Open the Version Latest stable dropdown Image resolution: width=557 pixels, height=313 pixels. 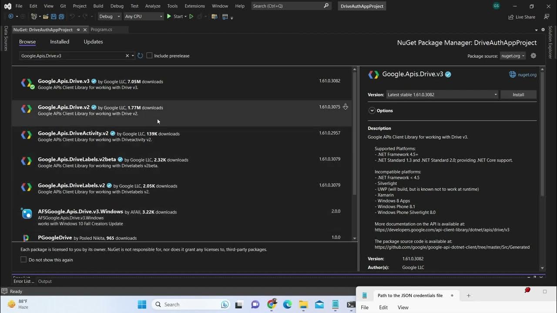(x=442, y=94)
